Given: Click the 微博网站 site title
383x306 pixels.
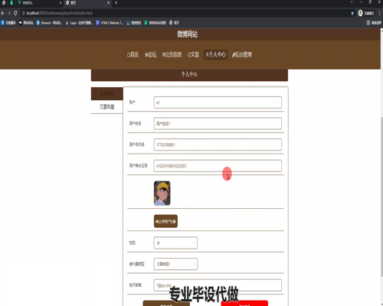Looking at the screenshot, I should point(187,34).
